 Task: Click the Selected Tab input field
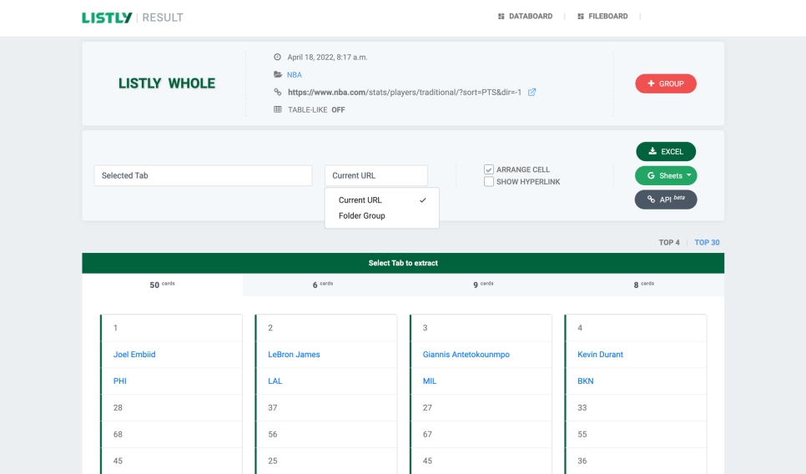203,175
